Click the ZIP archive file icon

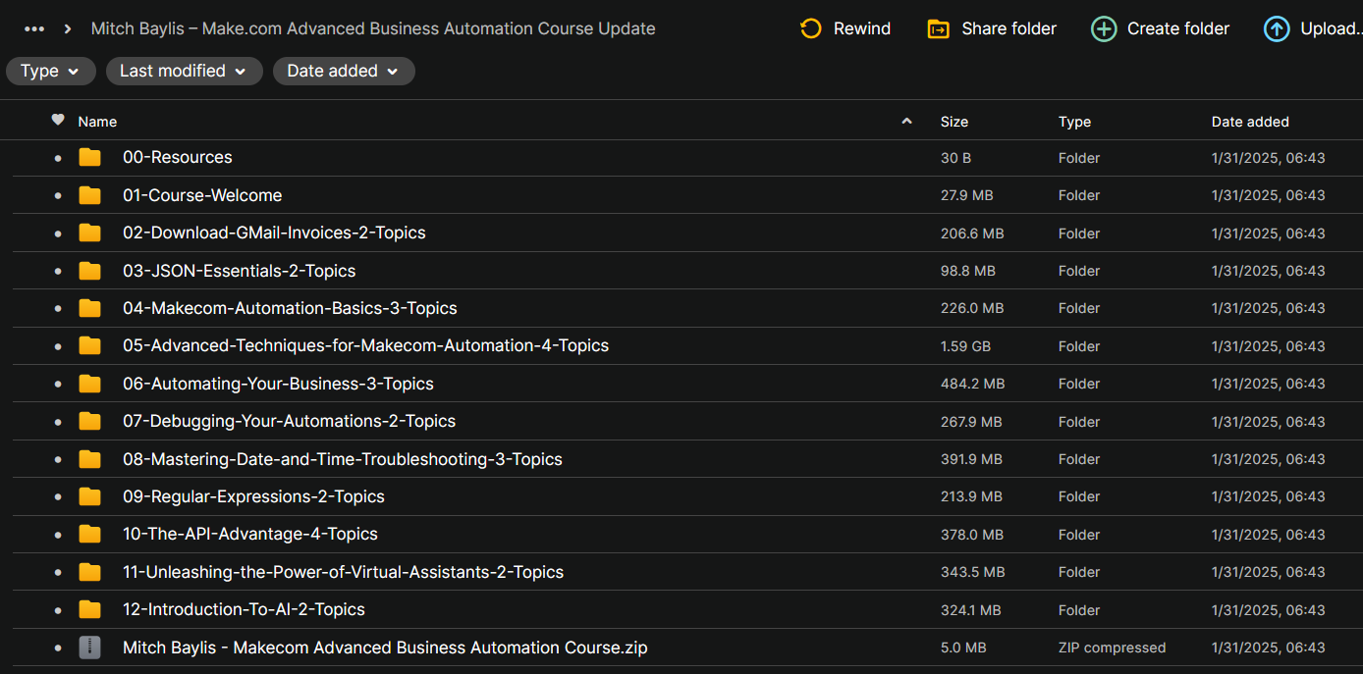[90, 648]
